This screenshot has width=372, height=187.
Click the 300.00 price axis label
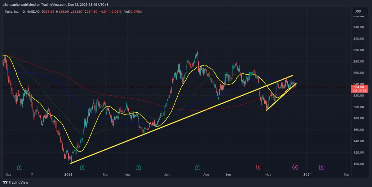click(358, 50)
